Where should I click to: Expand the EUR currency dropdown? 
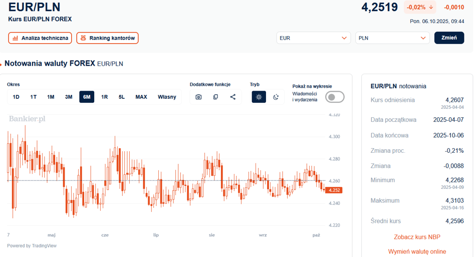click(314, 38)
